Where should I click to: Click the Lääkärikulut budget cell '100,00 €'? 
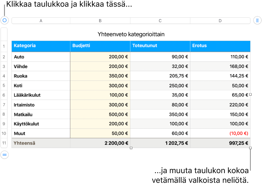(x=100, y=95)
